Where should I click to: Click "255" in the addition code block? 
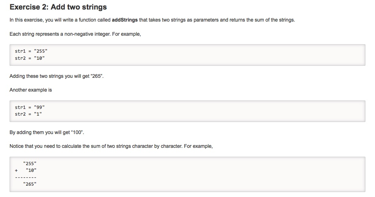[x=30, y=163]
